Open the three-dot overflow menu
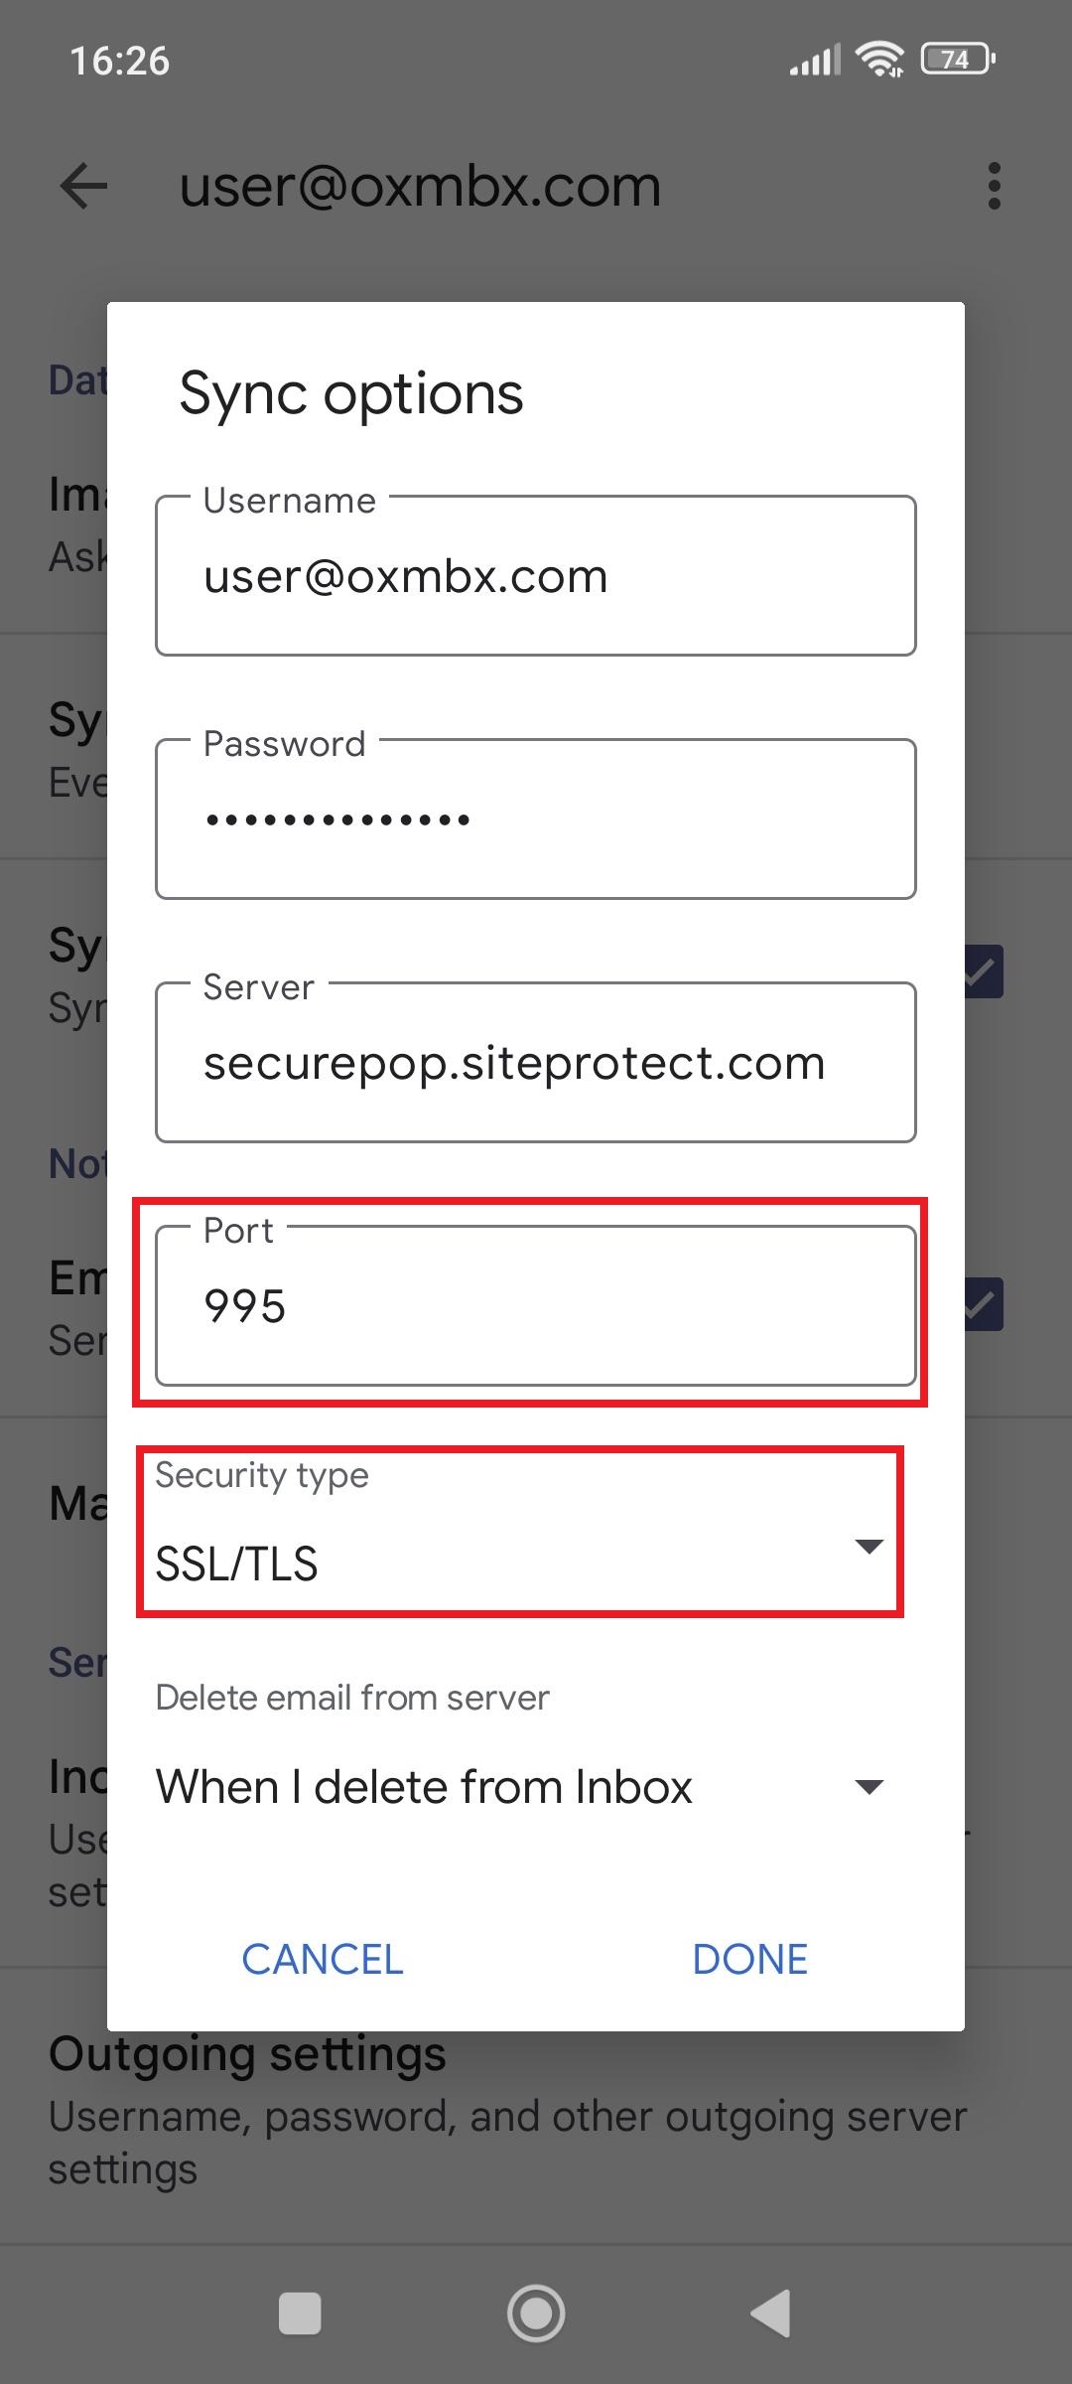The image size is (1072, 2384). click(x=994, y=187)
